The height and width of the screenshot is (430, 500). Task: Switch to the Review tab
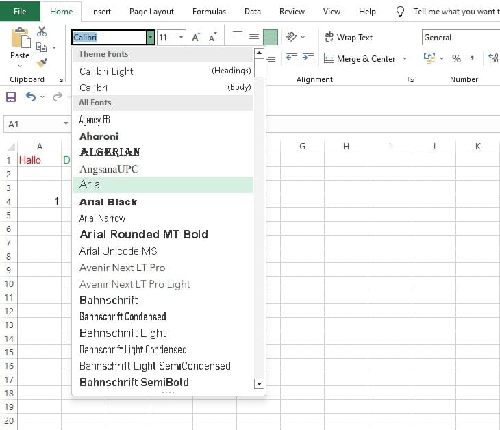click(292, 12)
